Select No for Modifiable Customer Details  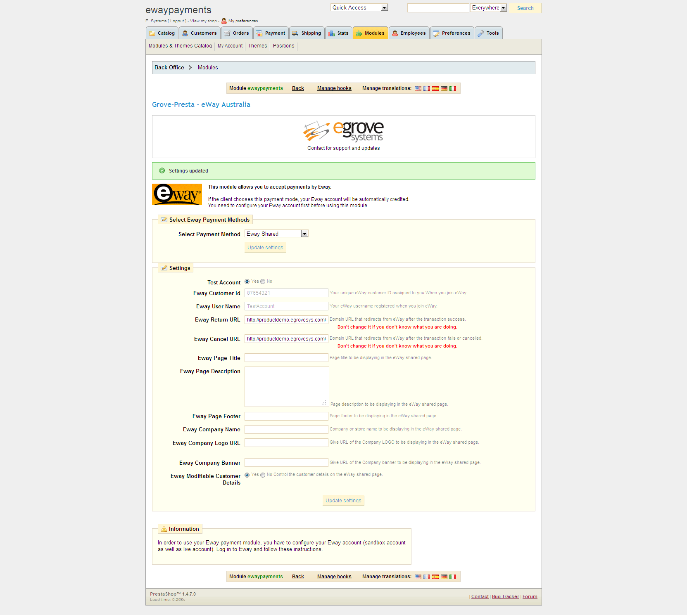point(263,475)
